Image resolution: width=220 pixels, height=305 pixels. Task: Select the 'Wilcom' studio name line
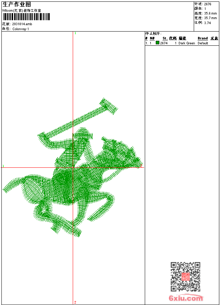[22, 11]
